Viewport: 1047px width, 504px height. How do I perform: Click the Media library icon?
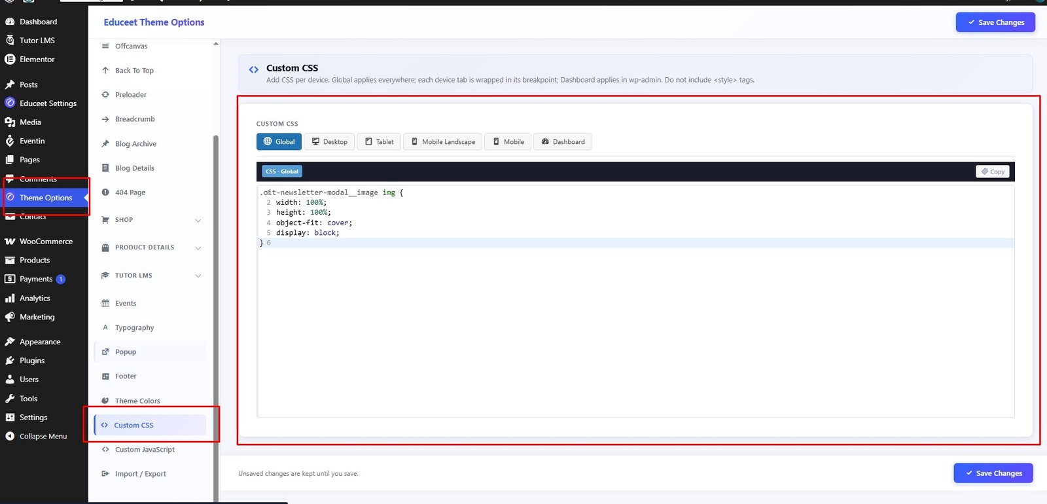coord(10,122)
